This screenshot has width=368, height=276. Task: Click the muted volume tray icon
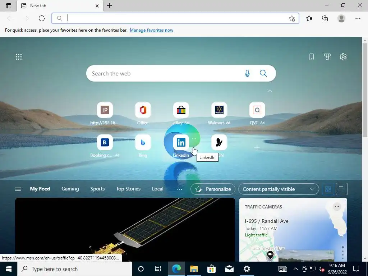(x=321, y=269)
